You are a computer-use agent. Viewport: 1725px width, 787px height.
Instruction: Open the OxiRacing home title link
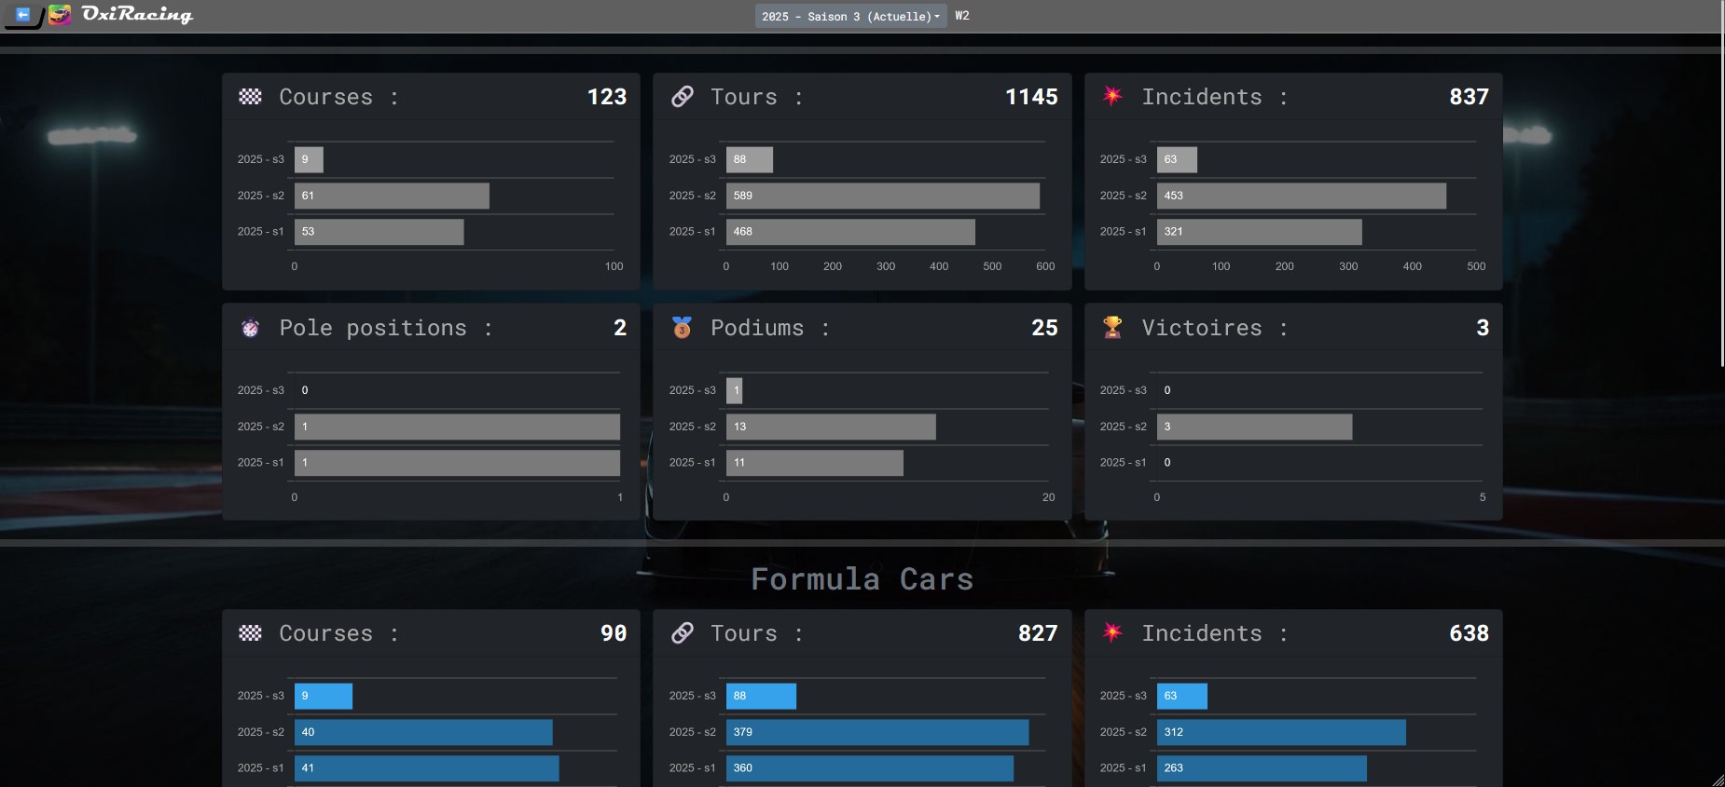coord(137,14)
